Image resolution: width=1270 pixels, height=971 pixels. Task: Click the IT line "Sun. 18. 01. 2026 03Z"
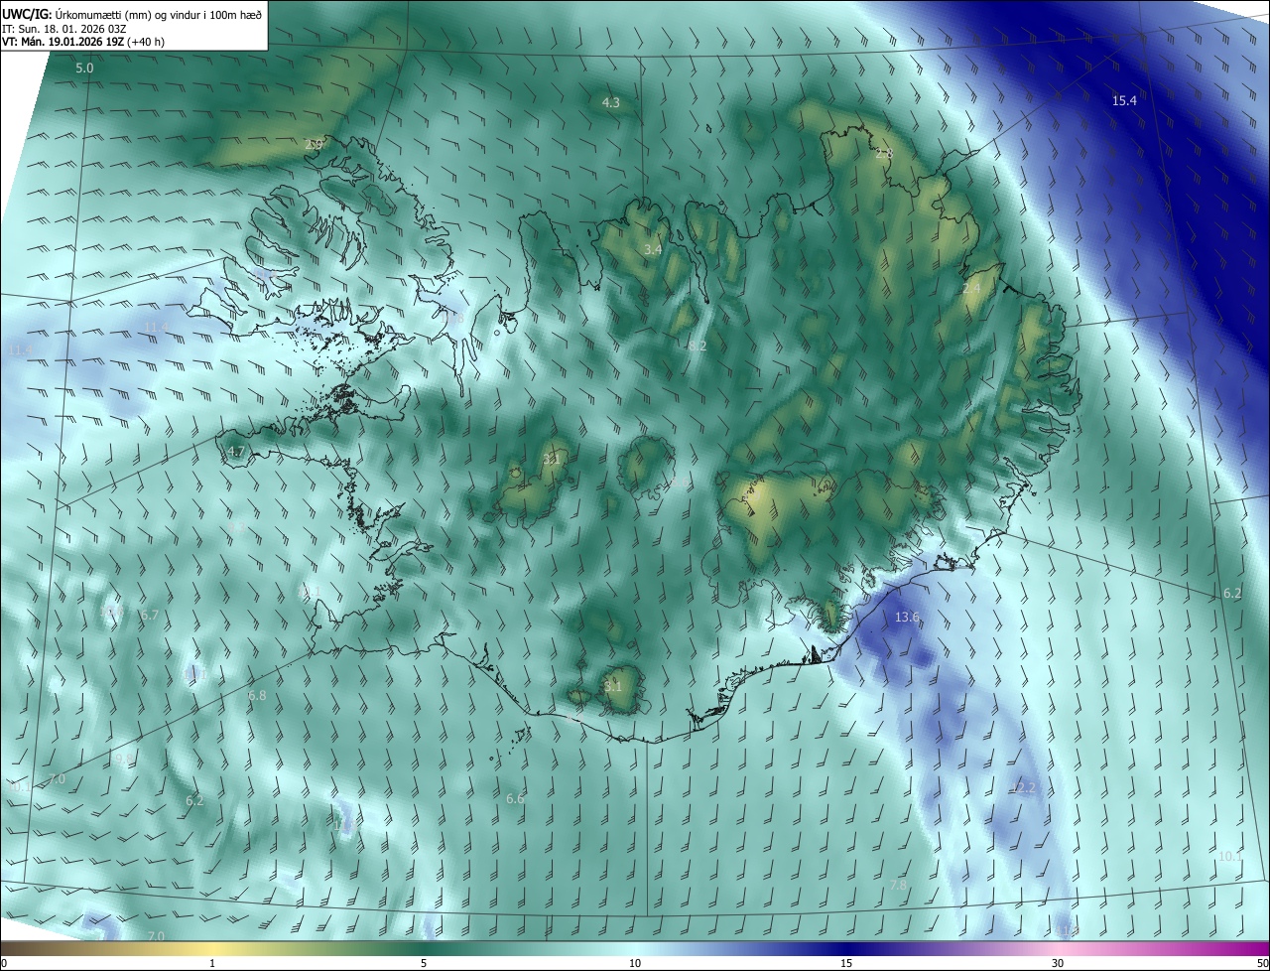[x=73, y=28]
